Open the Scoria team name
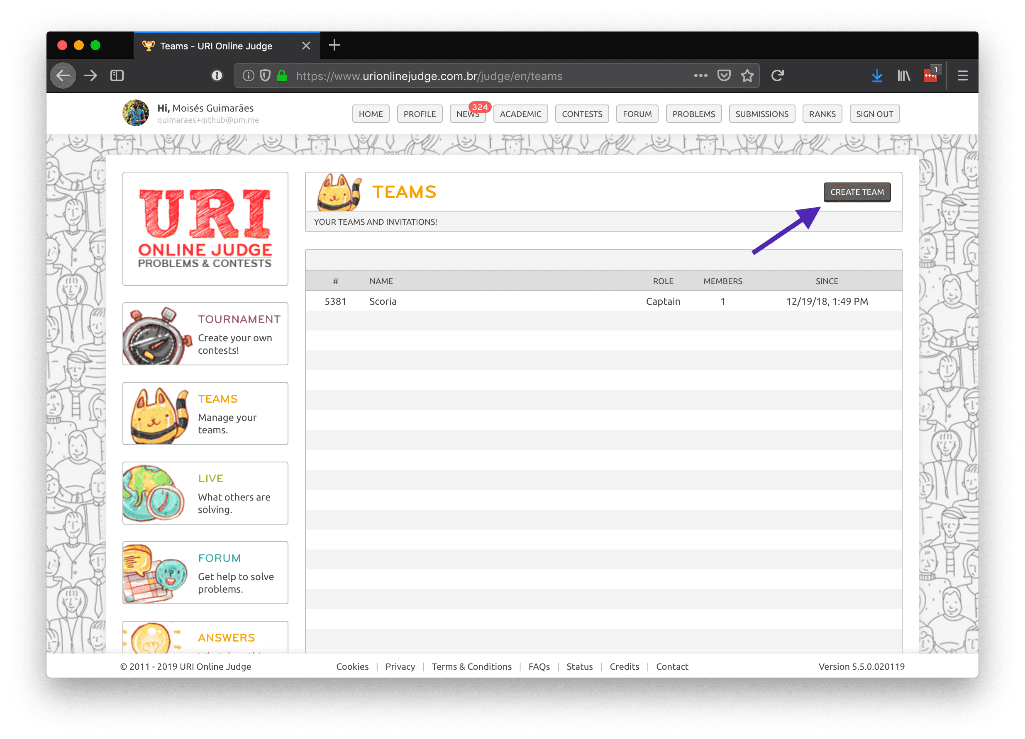 (x=383, y=301)
